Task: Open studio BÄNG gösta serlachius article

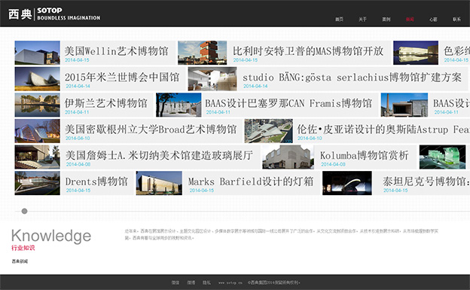Action: (x=352, y=78)
